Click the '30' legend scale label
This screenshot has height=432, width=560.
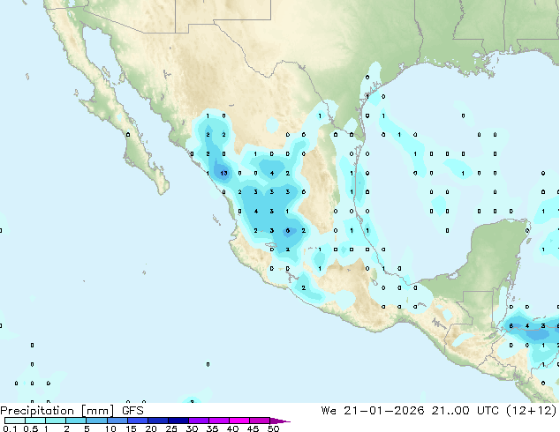pos(192,428)
